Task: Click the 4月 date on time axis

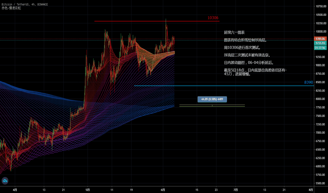Action: 15,190
